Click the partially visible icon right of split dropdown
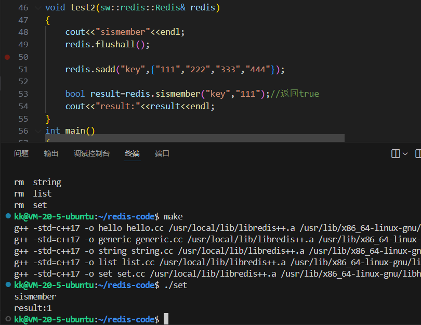Screen dimensions: 421x325 point(418,153)
